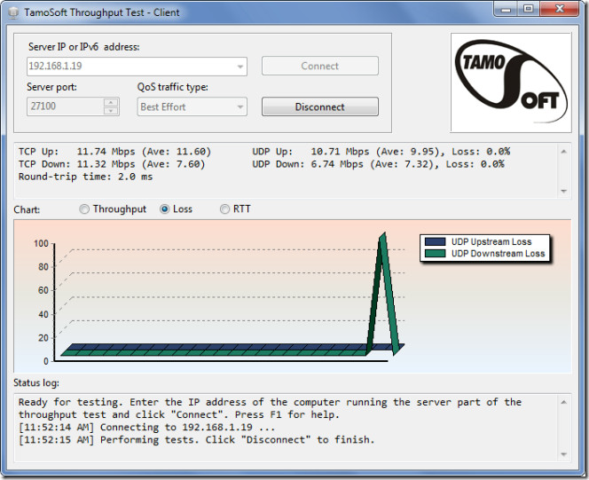
Task: Increase server port with up spinner arrow
Action: pos(111,103)
